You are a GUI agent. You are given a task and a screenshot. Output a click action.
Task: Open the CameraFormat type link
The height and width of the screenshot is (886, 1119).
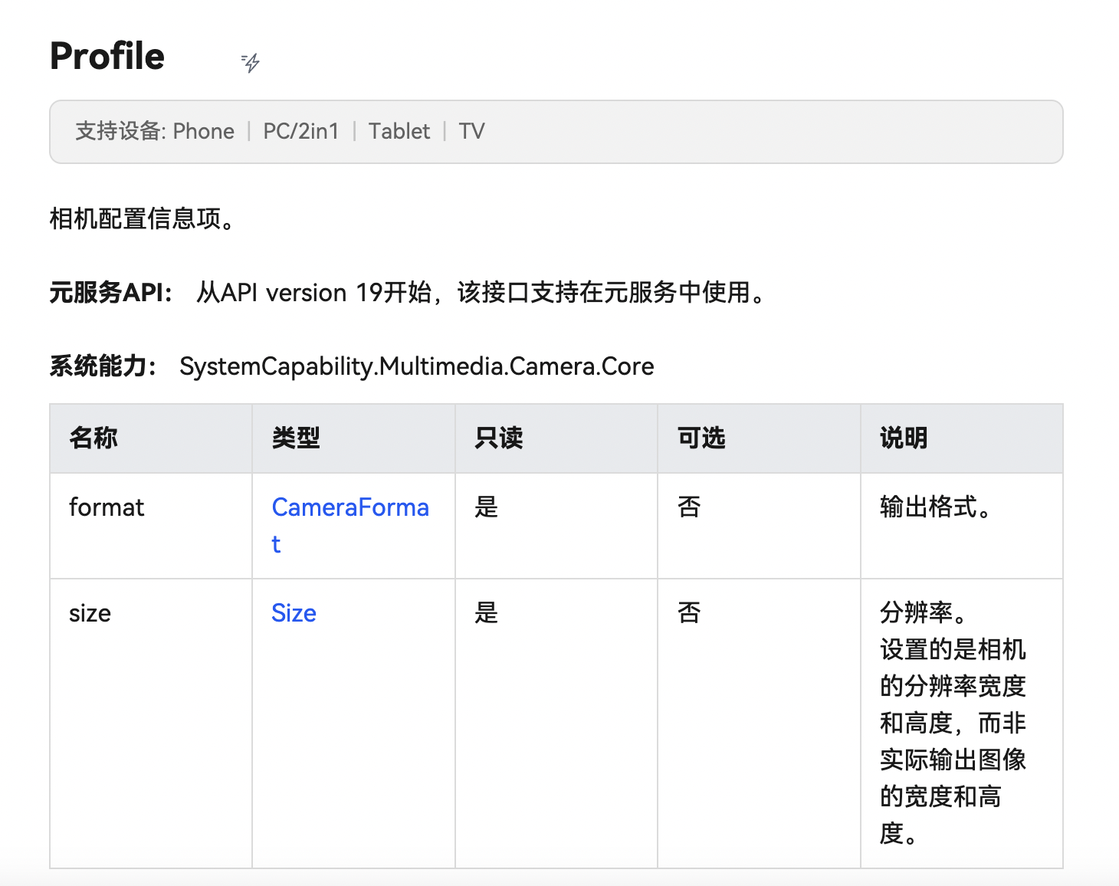(x=349, y=508)
